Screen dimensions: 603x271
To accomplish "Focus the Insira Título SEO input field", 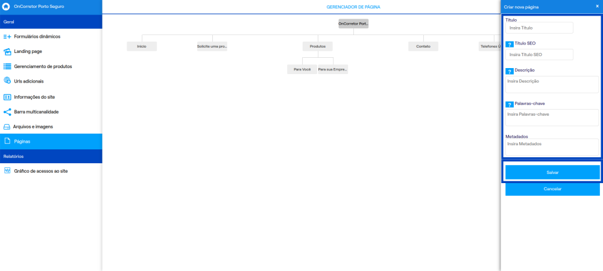I will [539, 55].
